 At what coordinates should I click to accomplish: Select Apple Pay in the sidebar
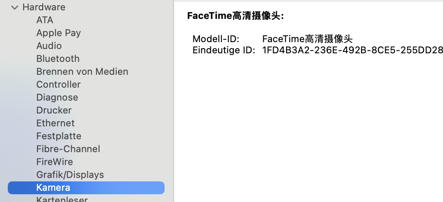(59, 33)
